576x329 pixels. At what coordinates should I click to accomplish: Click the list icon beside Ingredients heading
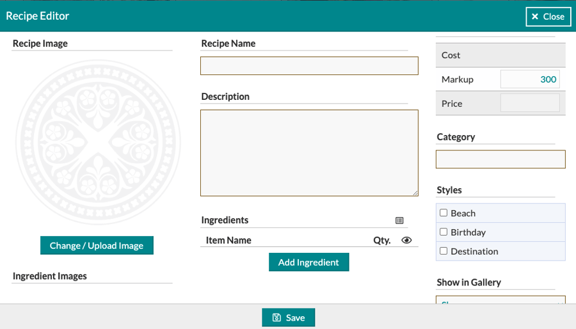click(399, 220)
